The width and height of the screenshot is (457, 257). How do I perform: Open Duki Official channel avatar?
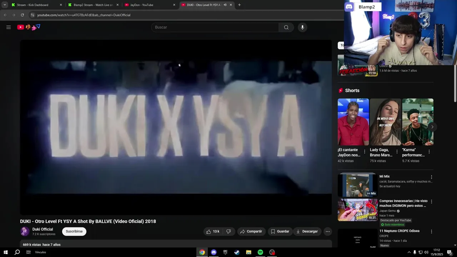coord(25,231)
